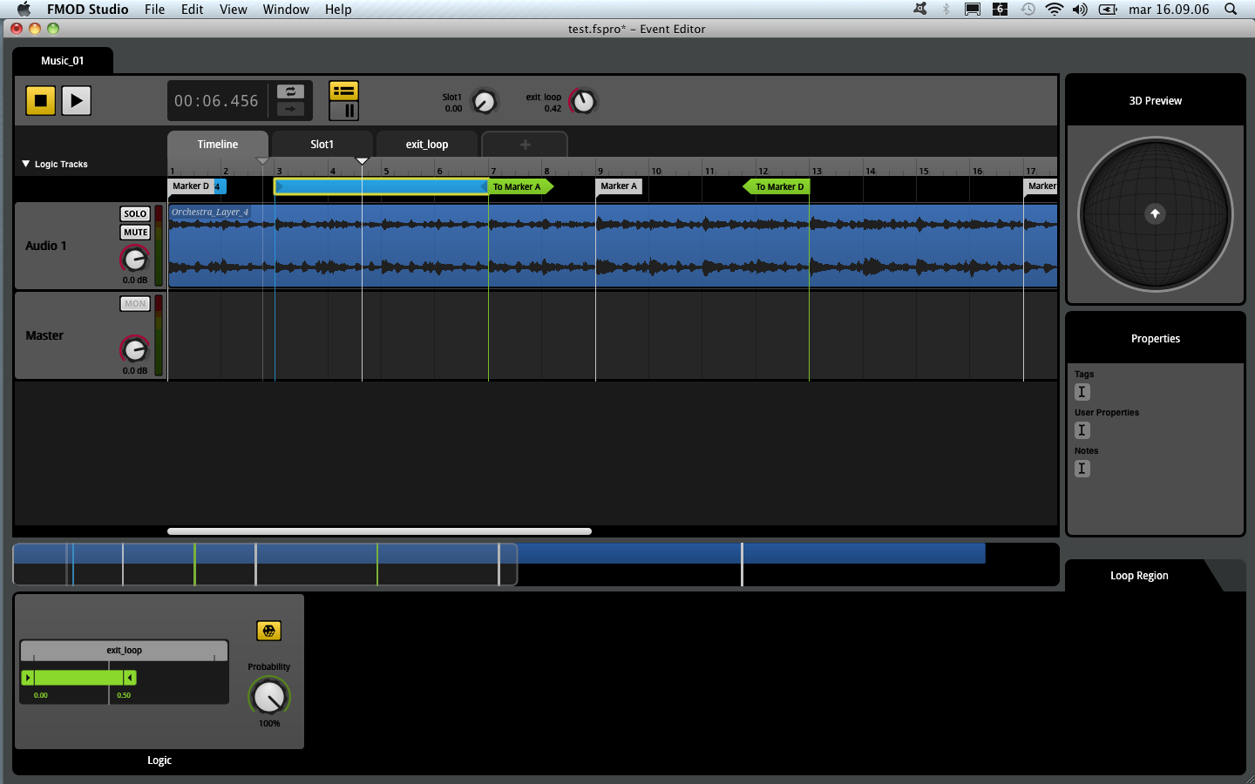
Task: Click the Properties panel header
Action: point(1156,339)
